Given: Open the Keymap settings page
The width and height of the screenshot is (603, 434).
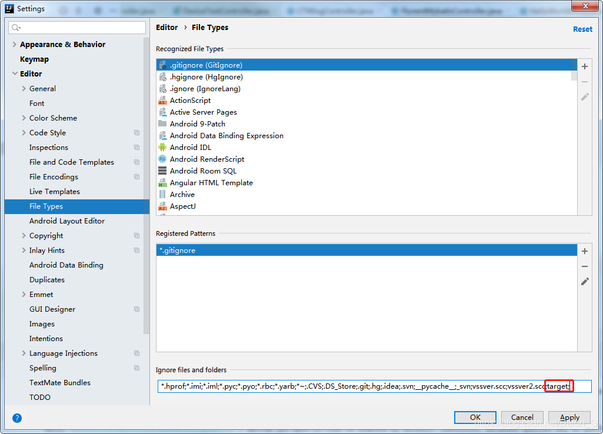Looking at the screenshot, I should [34, 59].
